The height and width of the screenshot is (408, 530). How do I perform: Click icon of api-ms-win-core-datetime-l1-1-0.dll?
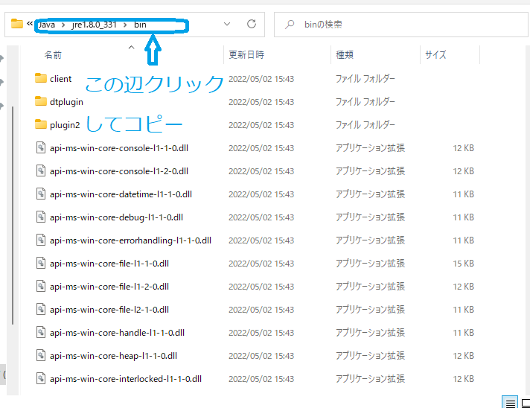click(41, 194)
